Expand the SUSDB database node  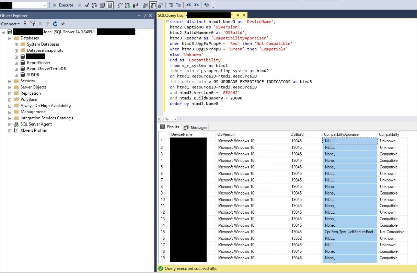[16, 75]
